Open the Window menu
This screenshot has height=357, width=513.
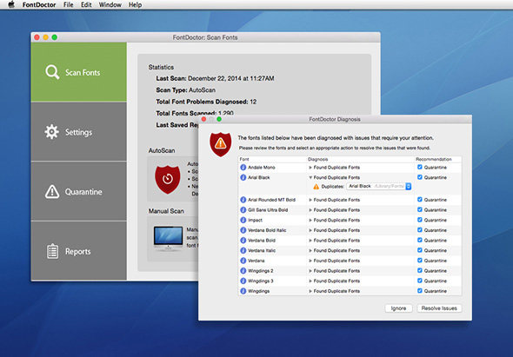point(110,4)
